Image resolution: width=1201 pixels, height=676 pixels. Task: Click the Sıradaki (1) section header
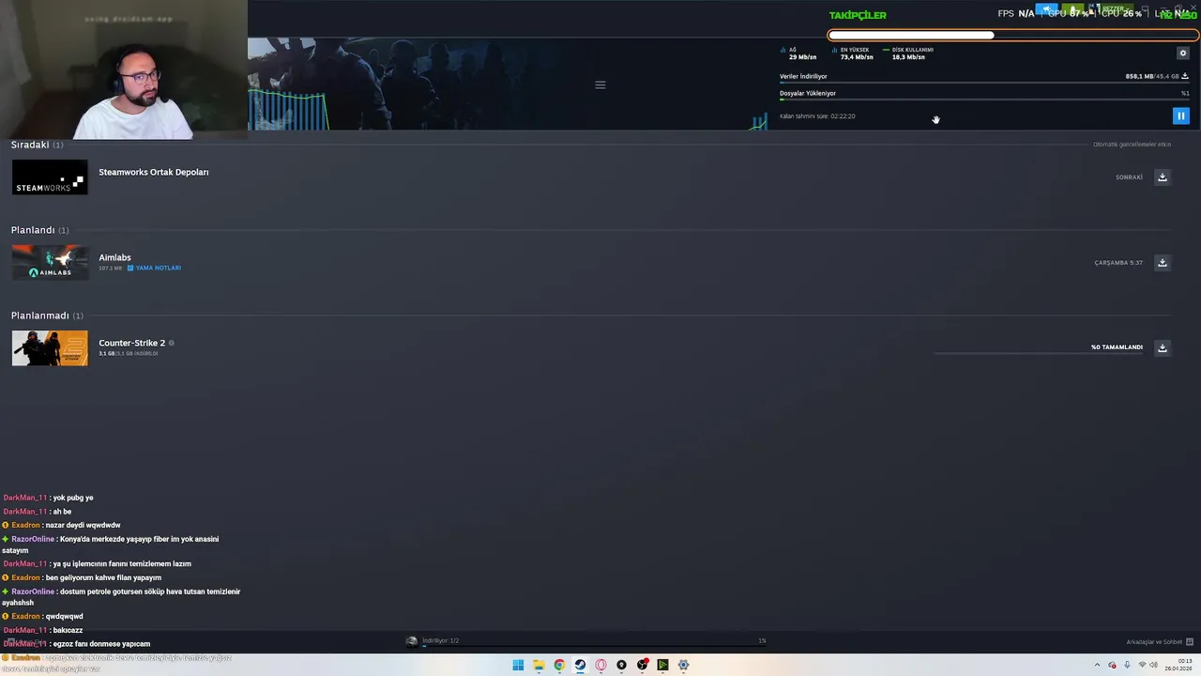[38, 145]
